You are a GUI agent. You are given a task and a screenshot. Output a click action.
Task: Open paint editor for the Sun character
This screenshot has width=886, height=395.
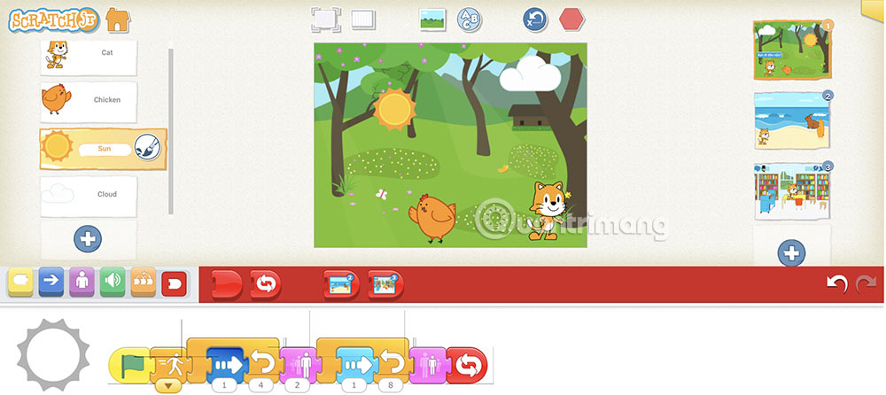click(147, 148)
